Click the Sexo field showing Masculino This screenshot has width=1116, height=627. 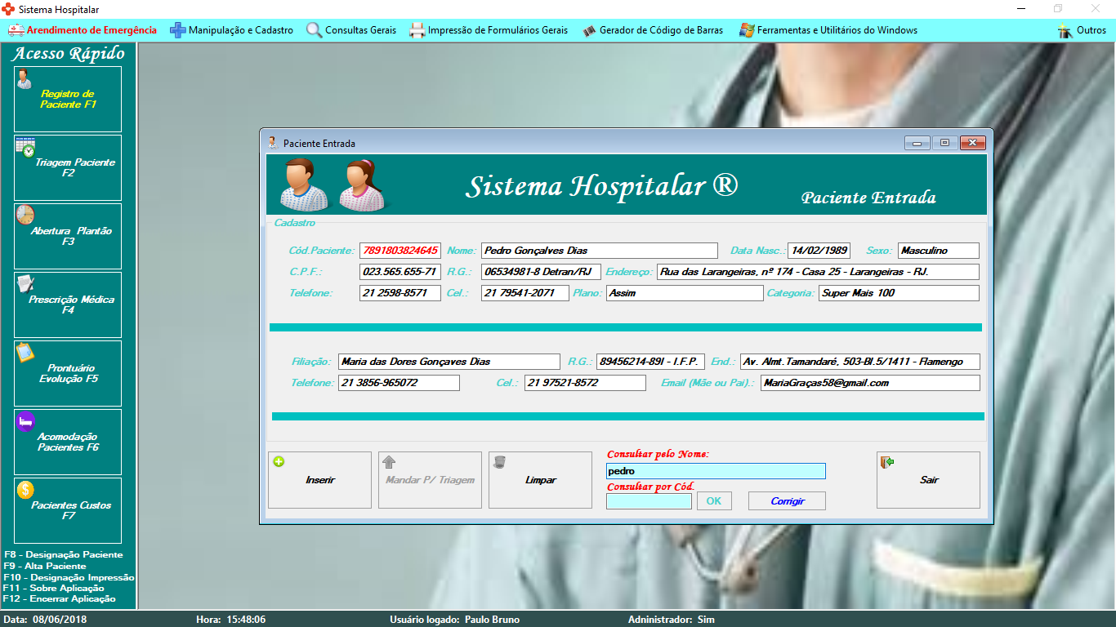[x=939, y=251]
